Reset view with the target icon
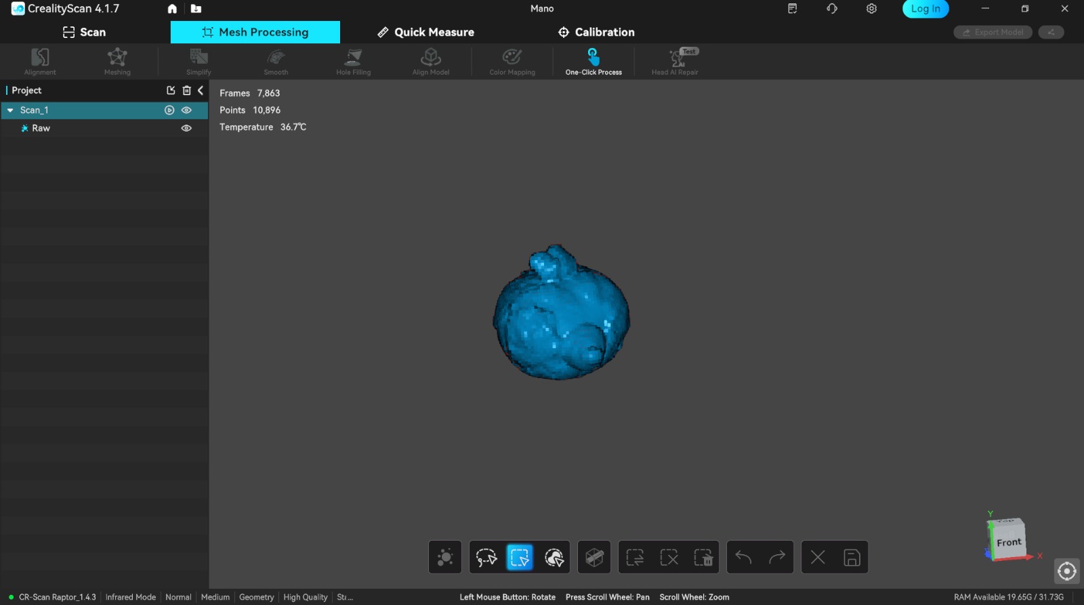This screenshot has width=1084, height=605. 1067,571
